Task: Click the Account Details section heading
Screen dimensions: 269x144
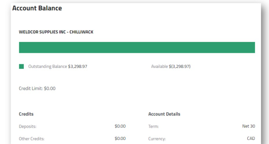Action: 164,114
